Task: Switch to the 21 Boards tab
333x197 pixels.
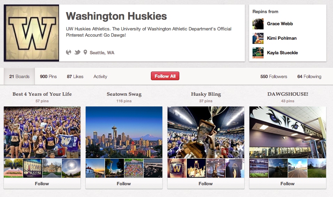Action: click(x=19, y=76)
